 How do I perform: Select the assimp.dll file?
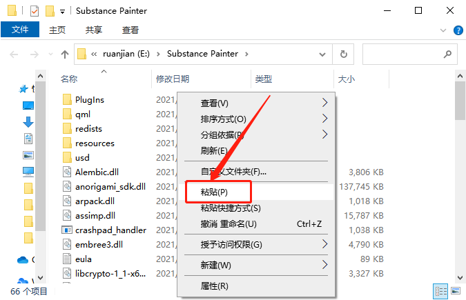[95, 216]
